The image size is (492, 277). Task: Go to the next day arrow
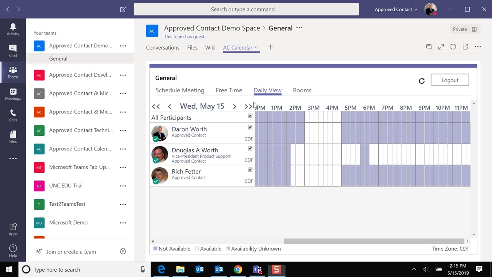click(234, 107)
